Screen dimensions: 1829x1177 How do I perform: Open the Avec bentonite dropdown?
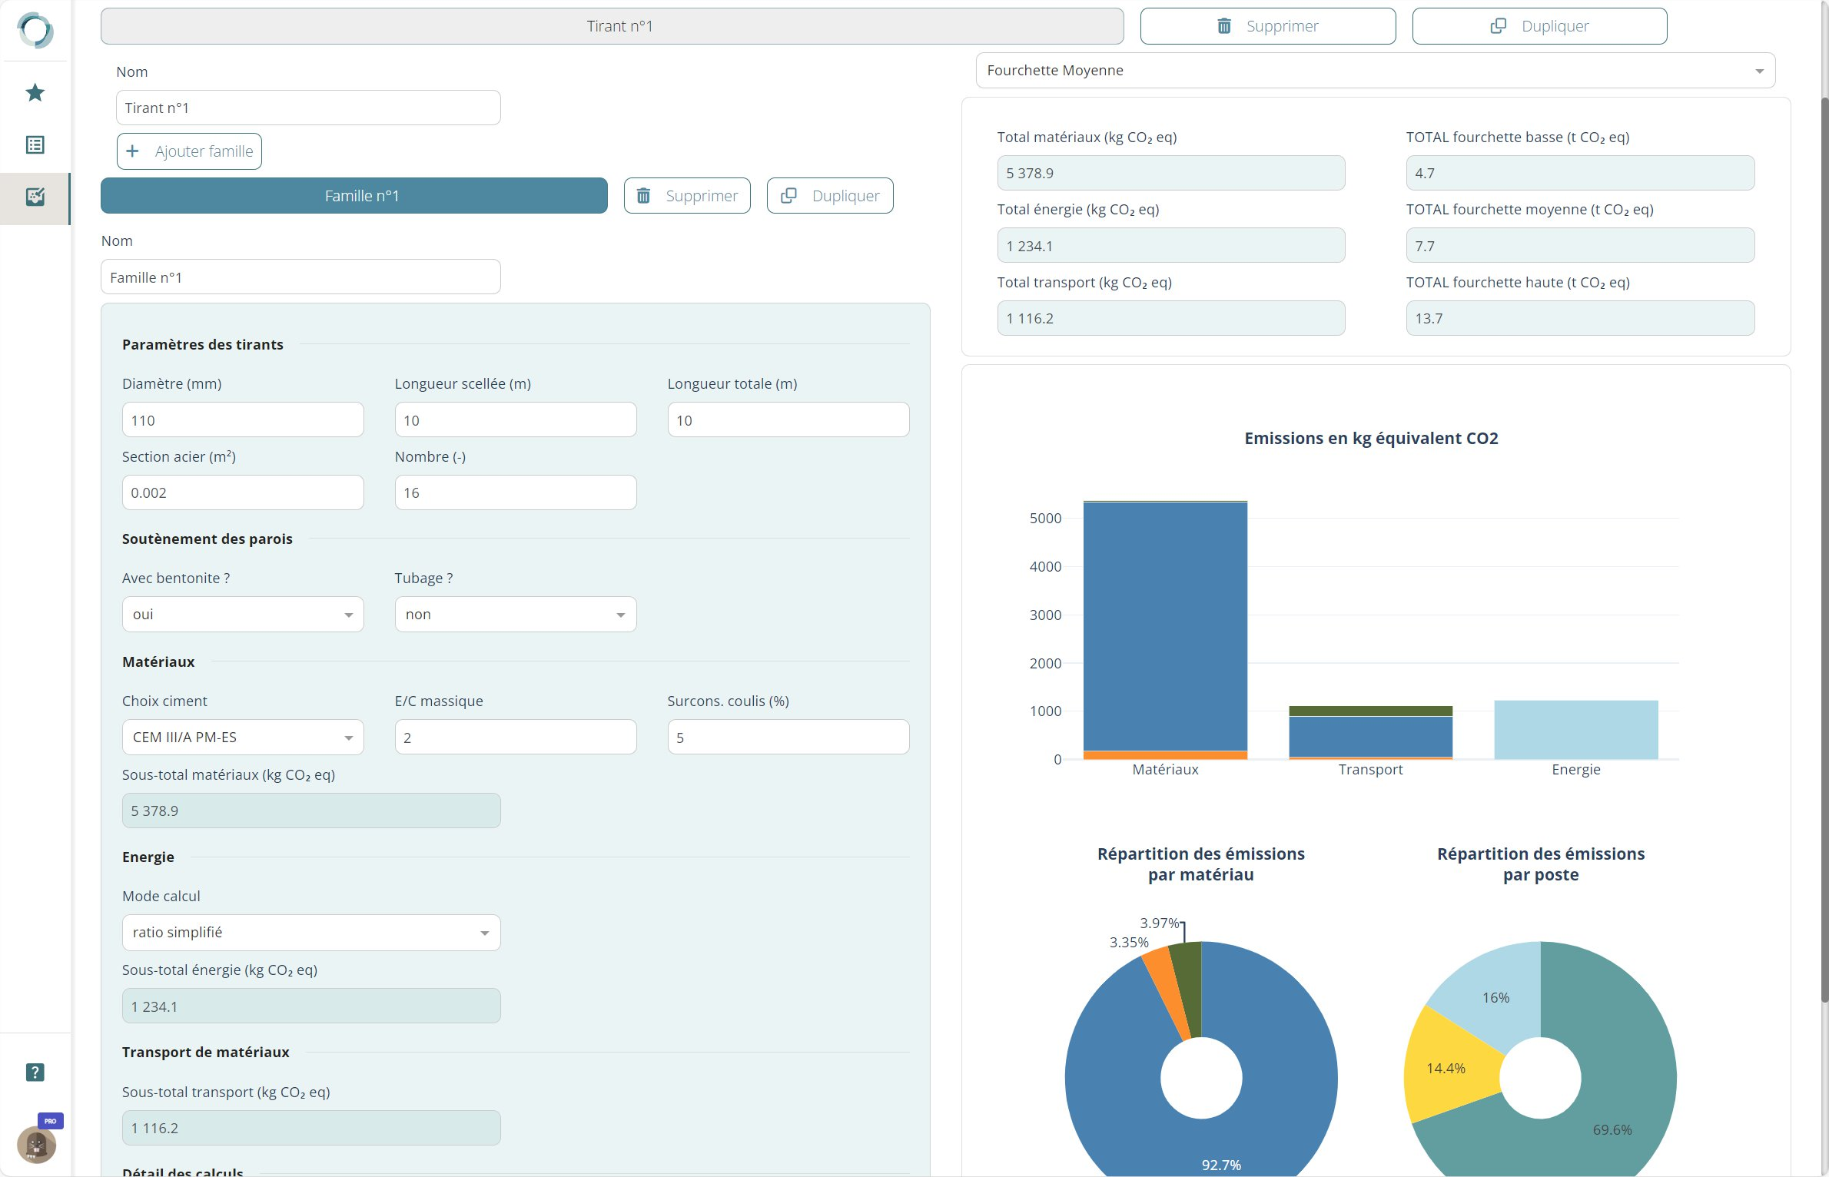(x=242, y=615)
